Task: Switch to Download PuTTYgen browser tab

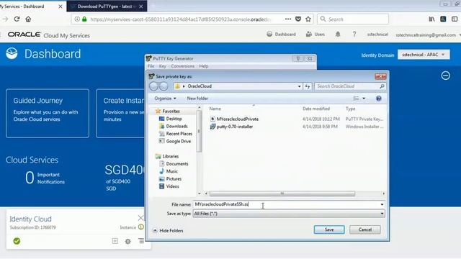Action: pyautogui.click(x=107, y=6)
